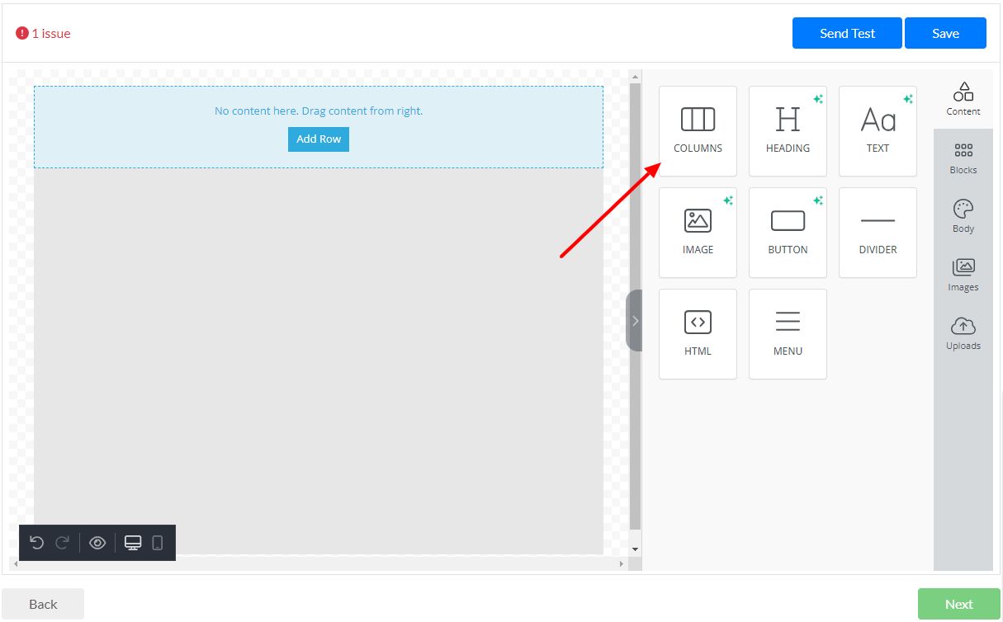
Task: View the 1 issue warning
Action: click(x=44, y=34)
